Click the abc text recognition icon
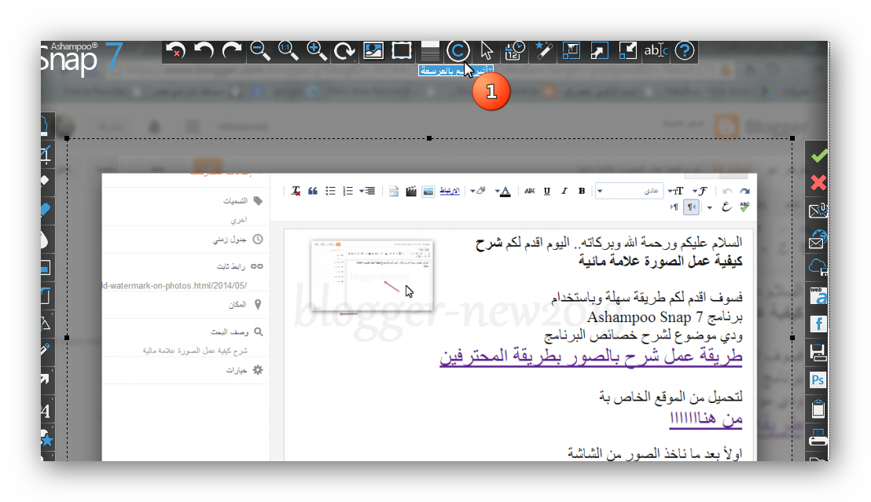Screen dimensions: 871x502 tap(656, 51)
